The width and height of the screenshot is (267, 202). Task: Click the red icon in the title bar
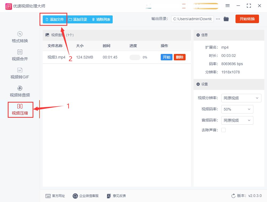pyautogui.click(x=184, y=6)
